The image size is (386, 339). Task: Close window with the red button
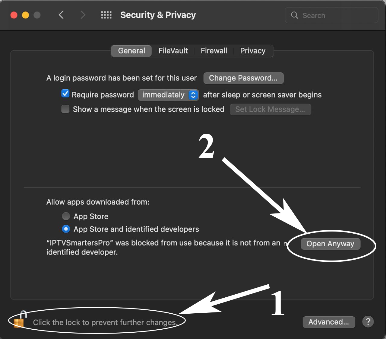click(14, 15)
